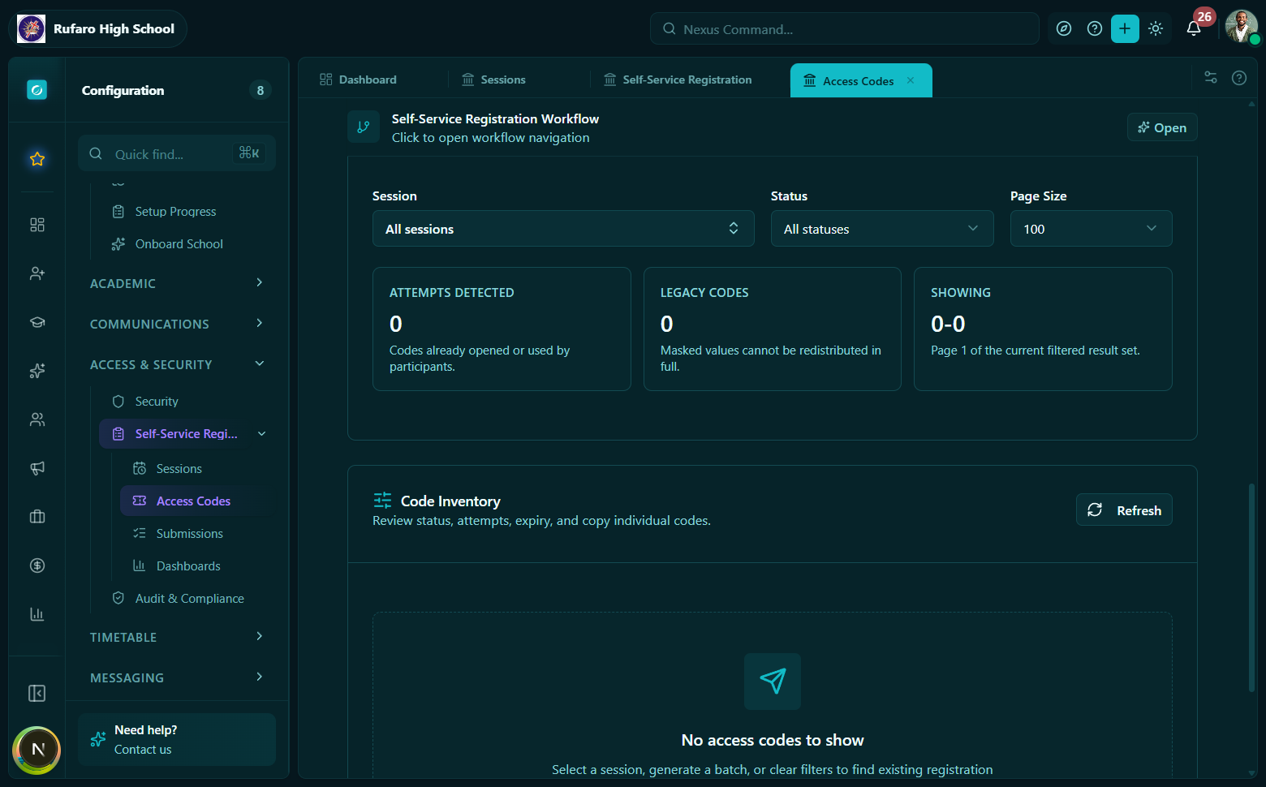Open Submissions in sidebar
The height and width of the screenshot is (787, 1266).
click(x=189, y=534)
